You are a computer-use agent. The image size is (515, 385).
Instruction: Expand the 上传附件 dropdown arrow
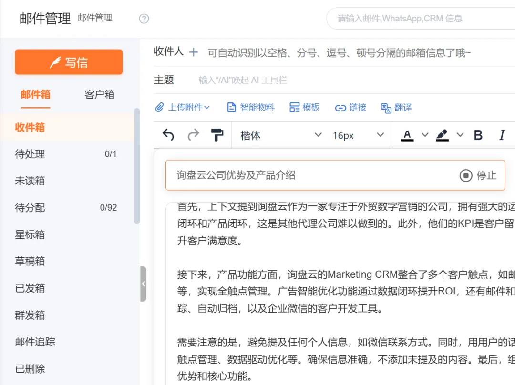pos(207,107)
